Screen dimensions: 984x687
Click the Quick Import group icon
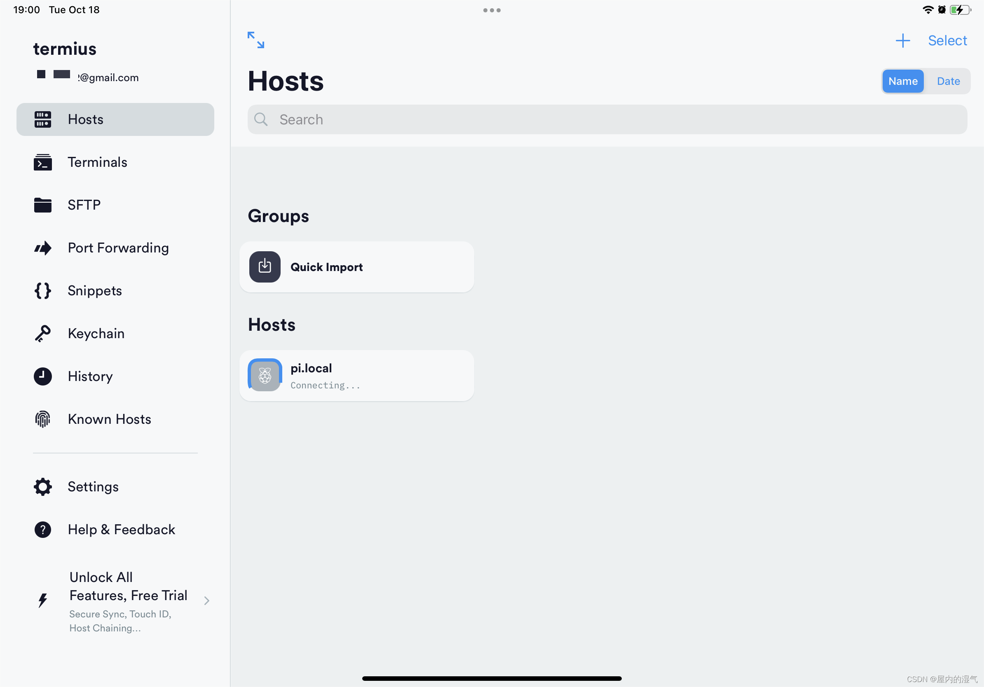(x=265, y=267)
